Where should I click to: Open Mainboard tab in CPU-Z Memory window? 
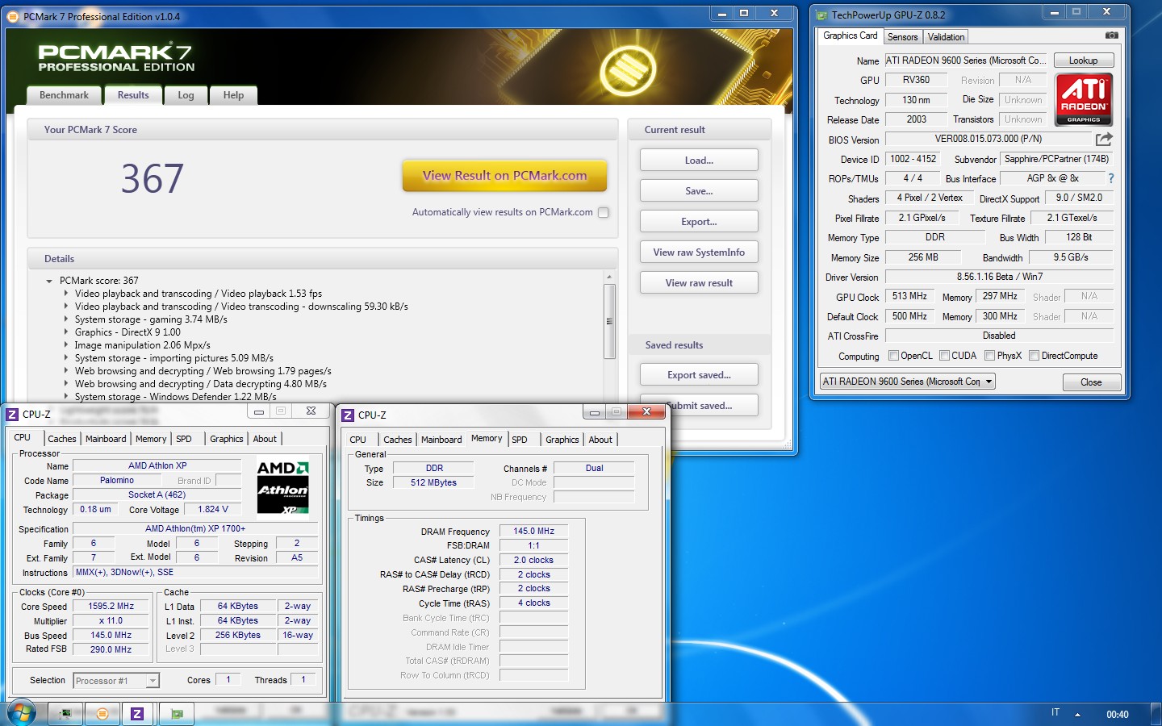point(441,440)
